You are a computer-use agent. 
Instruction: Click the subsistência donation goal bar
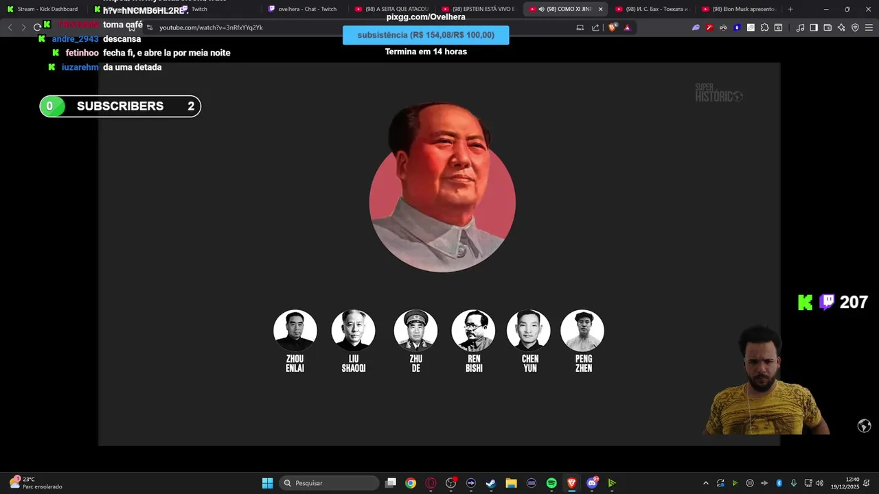[x=426, y=35]
